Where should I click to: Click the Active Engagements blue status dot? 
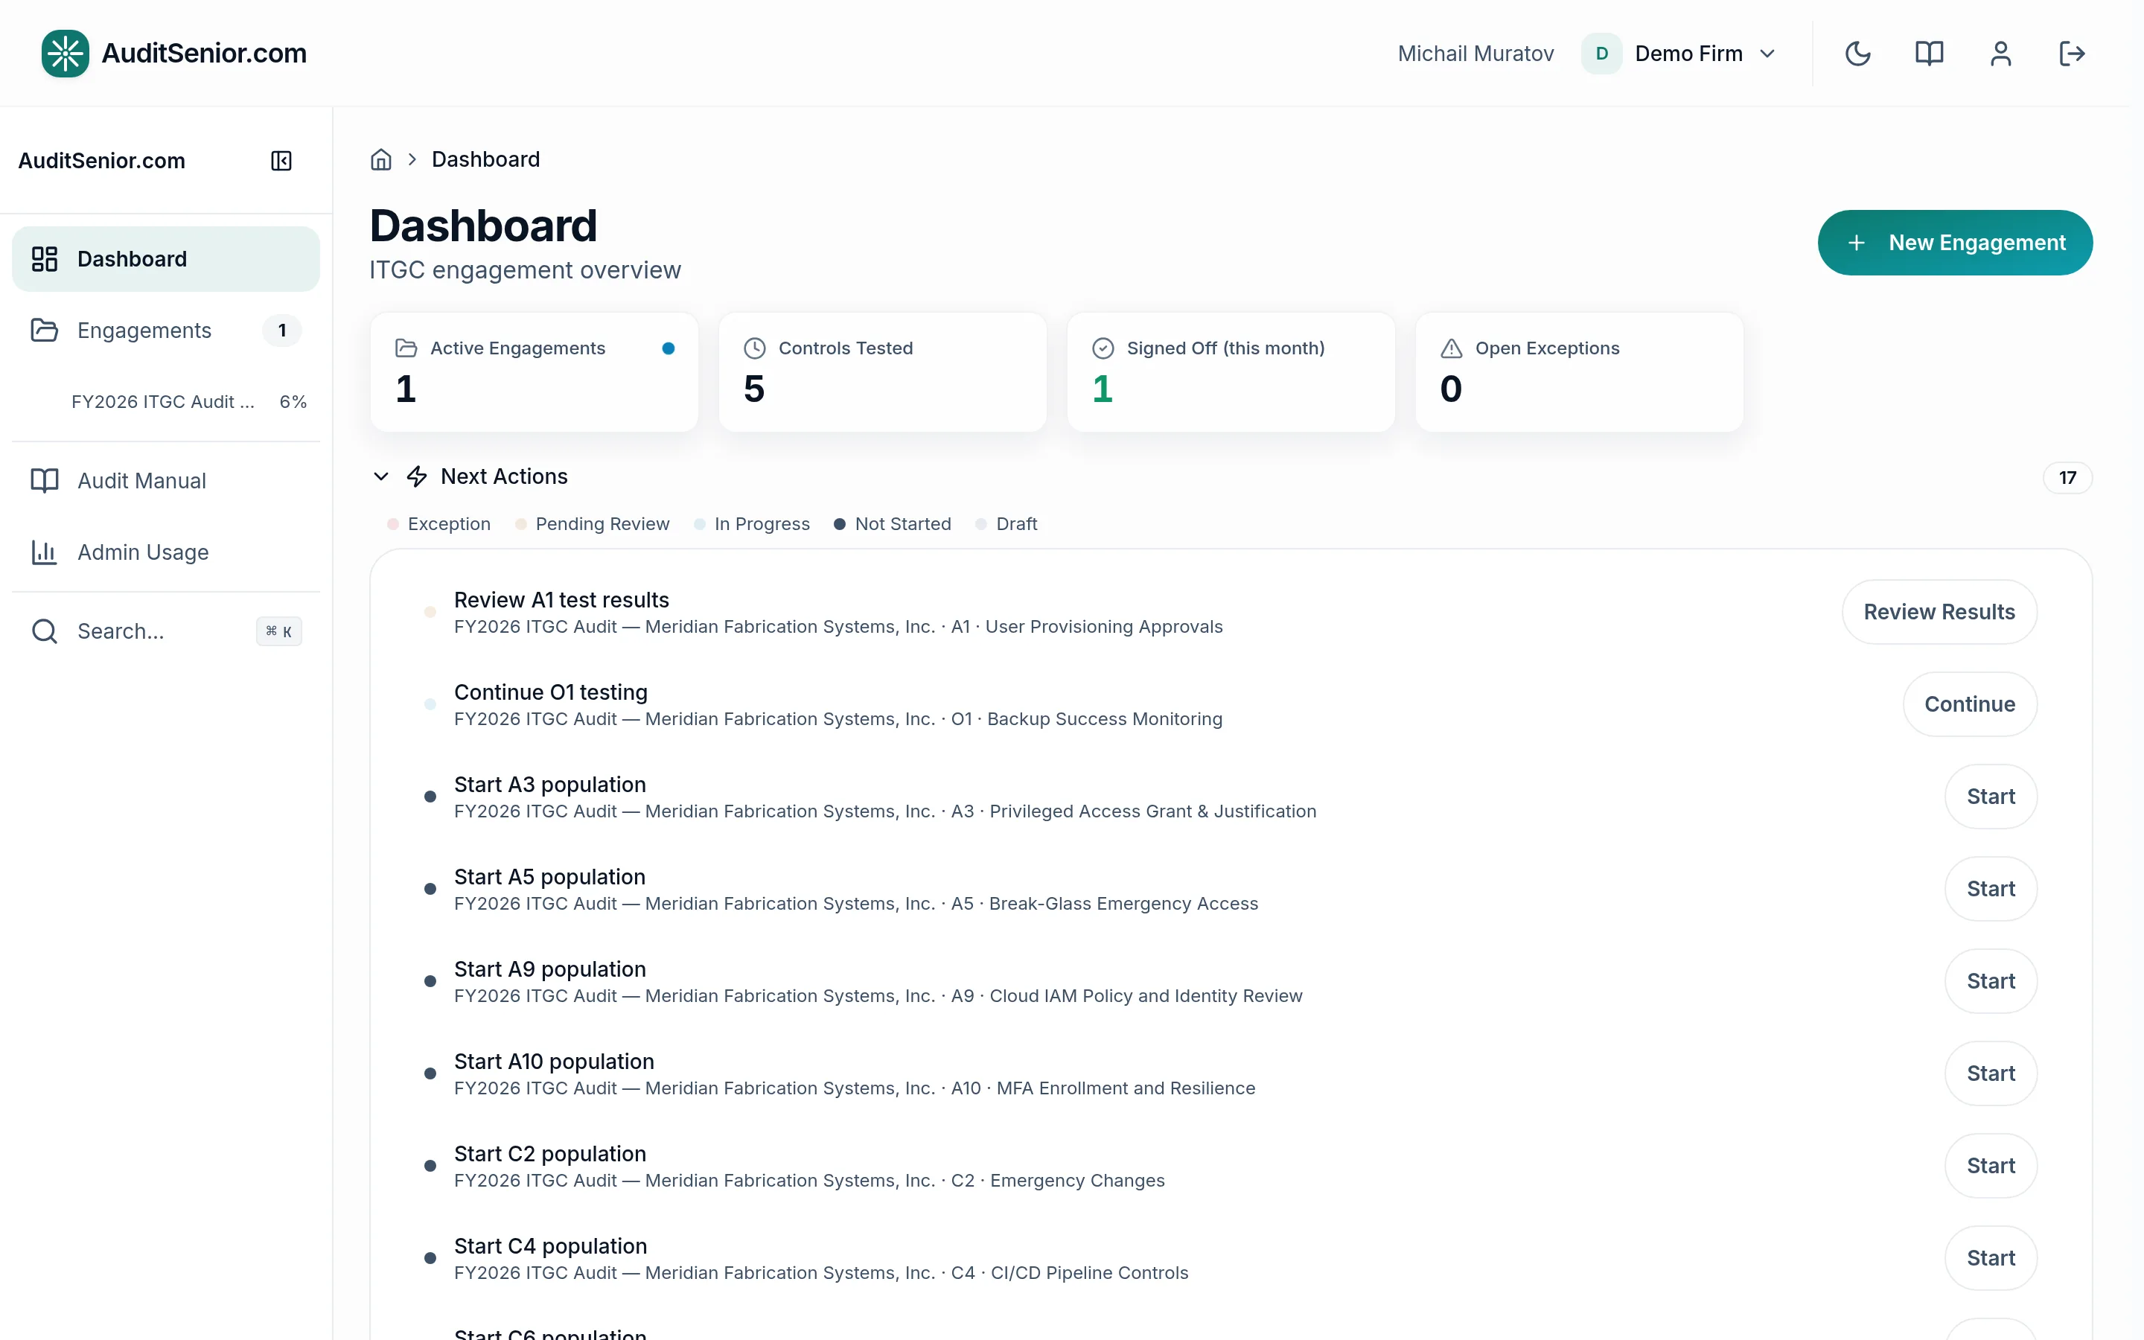click(669, 348)
